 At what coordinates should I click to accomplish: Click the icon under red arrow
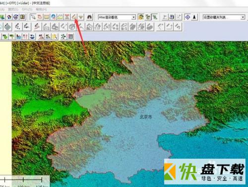point(74,17)
